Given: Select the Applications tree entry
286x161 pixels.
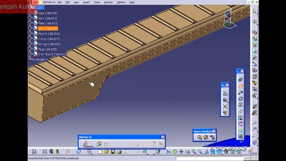Looking at the screenshot, I should tap(40, 59).
